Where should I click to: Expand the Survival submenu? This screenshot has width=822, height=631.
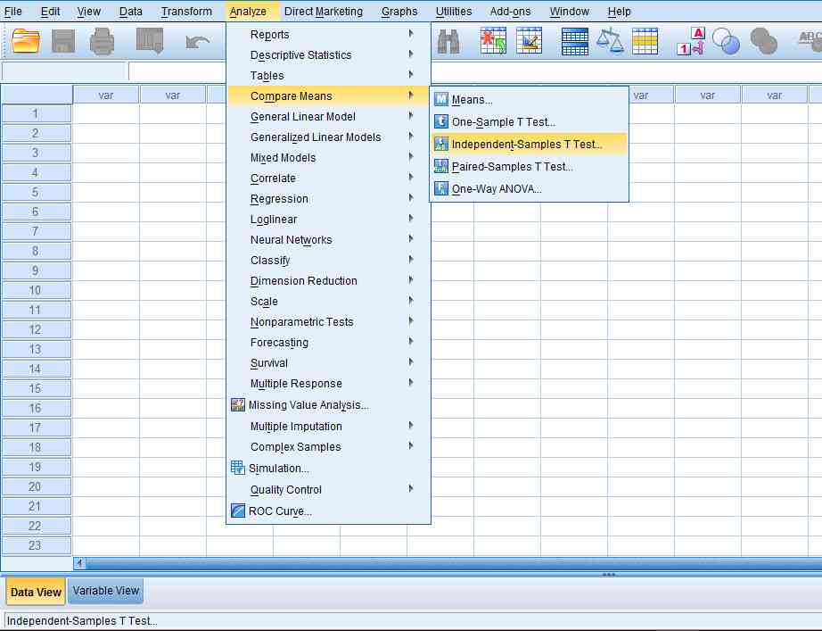pos(329,362)
